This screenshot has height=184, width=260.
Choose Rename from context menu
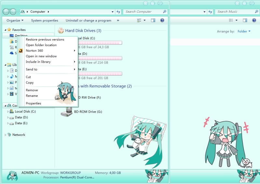click(48, 96)
